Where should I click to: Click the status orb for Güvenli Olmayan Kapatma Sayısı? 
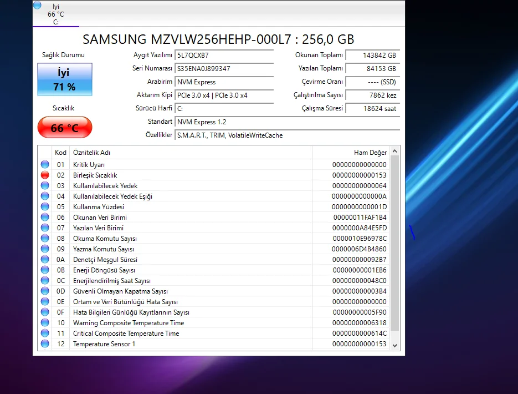click(x=45, y=291)
